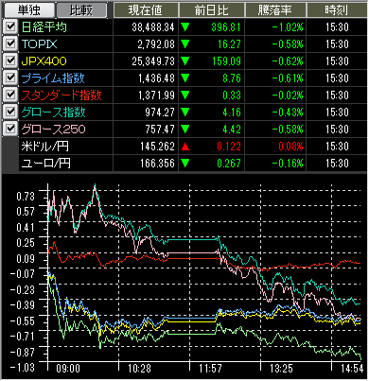Uncheck the スタンダード指数 checkbox
Screen dimensions: 369x381
point(10,95)
